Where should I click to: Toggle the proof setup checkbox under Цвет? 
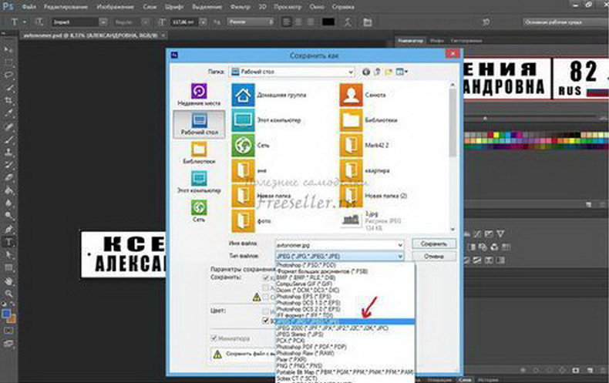coord(266,311)
